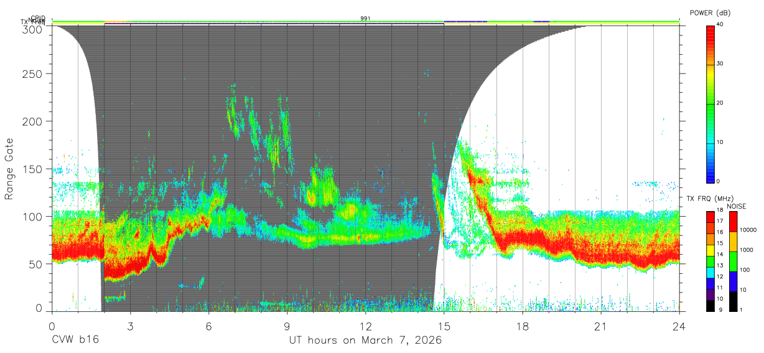The width and height of the screenshot is (764, 353).
Task: Click the 1000 value on NOISE scale
Action: [x=746, y=250]
